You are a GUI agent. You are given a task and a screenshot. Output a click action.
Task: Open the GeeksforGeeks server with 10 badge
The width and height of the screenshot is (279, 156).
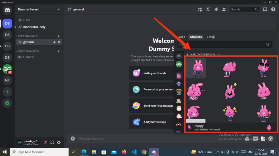(x=7, y=69)
